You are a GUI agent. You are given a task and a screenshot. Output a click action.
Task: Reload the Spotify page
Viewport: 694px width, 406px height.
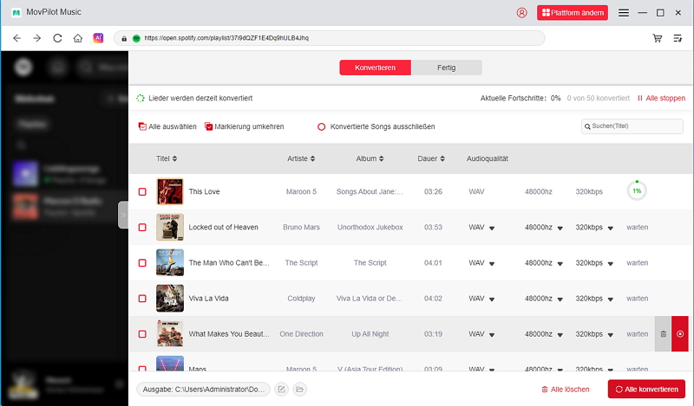pyautogui.click(x=57, y=38)
